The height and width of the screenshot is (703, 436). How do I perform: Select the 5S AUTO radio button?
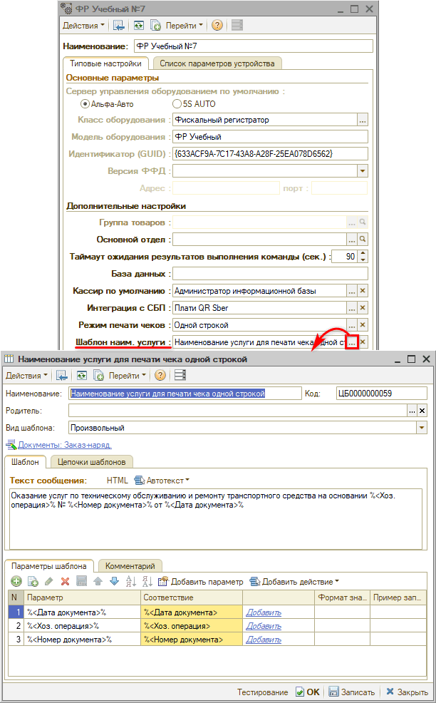177,103
